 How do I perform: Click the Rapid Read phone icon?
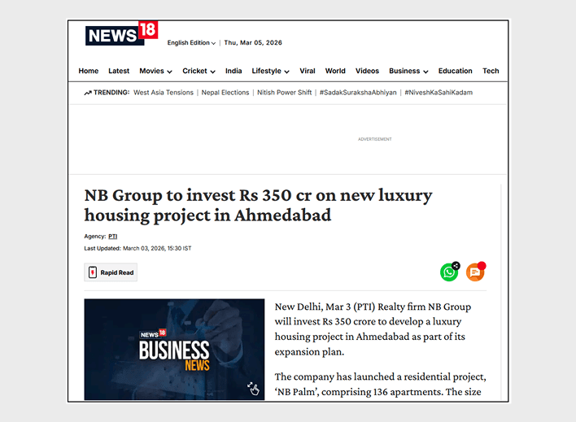93,272
